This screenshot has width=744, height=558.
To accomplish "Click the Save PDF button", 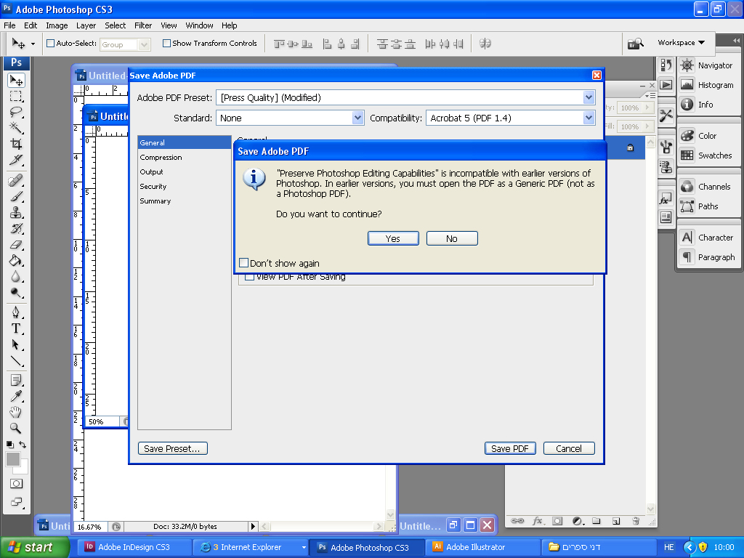I will tap(510, 448).
